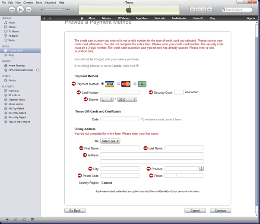This screenshot has height=224, width=260.
Task: Open the Store menu
Action: point(39,3)
